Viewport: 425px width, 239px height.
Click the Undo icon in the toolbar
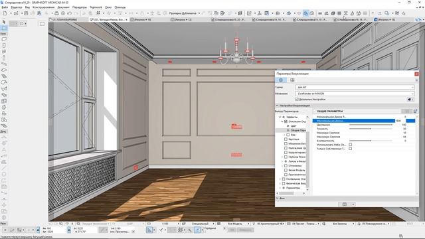pyautogui.click(x=69, y=13)
